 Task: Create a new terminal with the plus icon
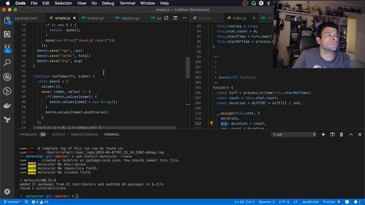(323, 134)
